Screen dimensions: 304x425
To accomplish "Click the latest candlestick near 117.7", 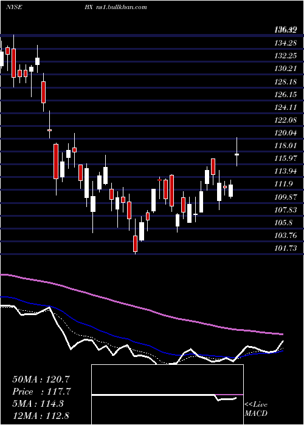I will pos(237,154).
